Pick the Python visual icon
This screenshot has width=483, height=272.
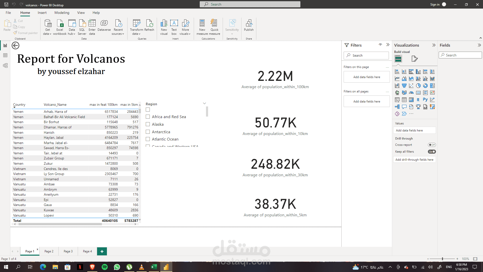pos(425,100)
